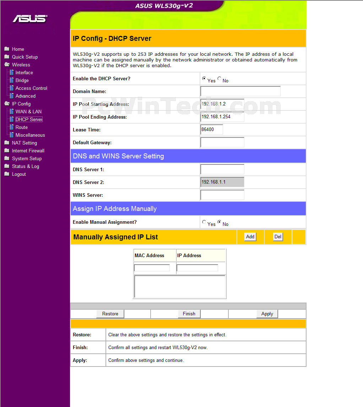Click the WAN & LAN page icon

12,111
